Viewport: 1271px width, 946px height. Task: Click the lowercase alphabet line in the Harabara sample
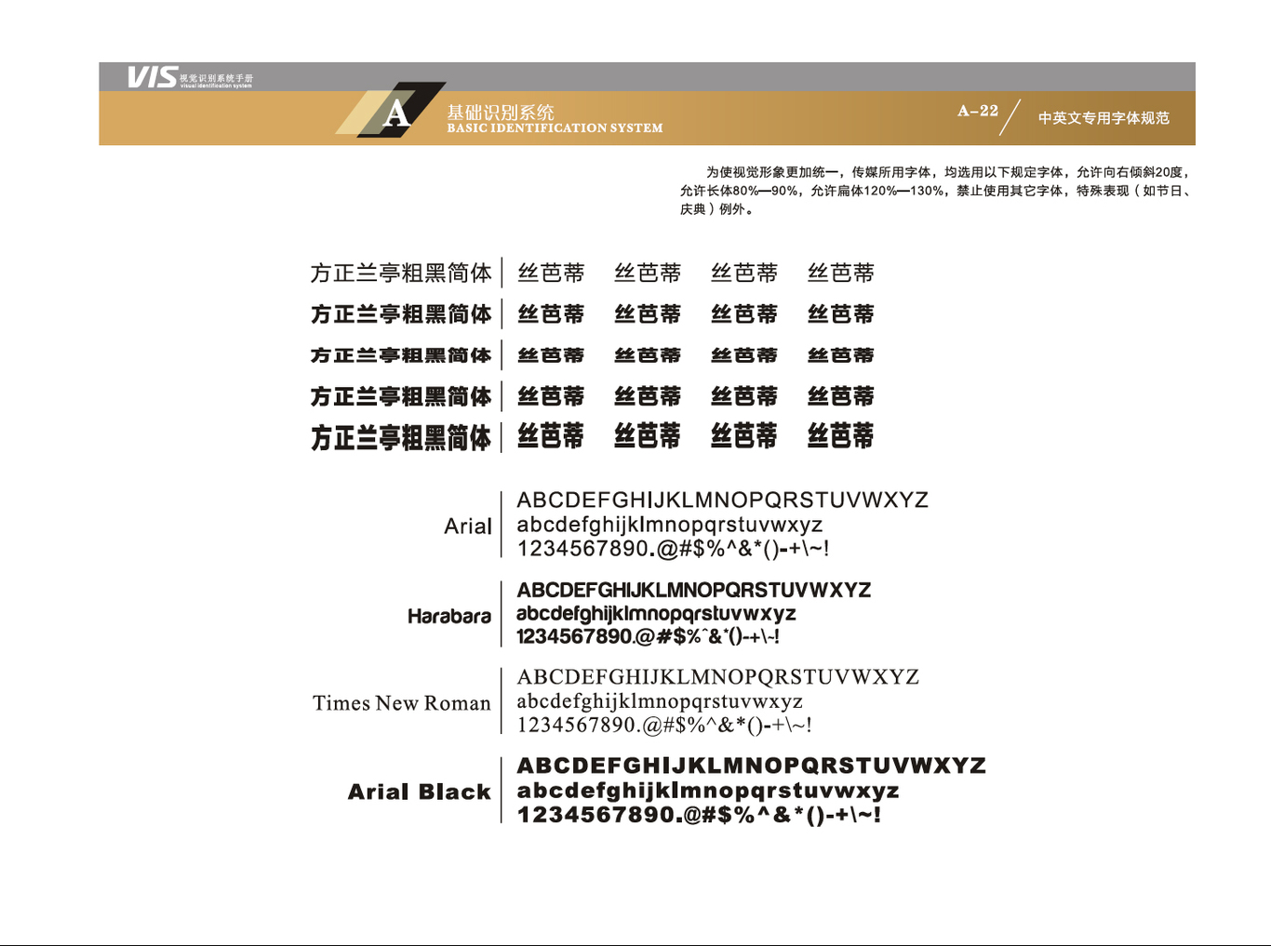tap(656, 614)
